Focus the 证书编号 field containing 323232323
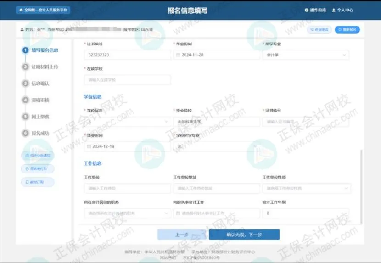 (x=128, y=55)
